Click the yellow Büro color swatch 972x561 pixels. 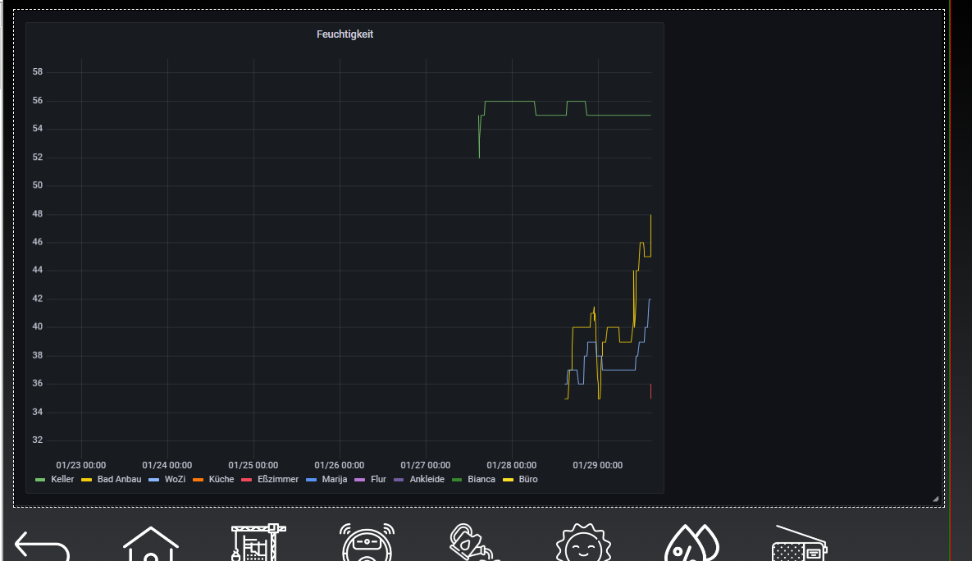click(508, 481)
